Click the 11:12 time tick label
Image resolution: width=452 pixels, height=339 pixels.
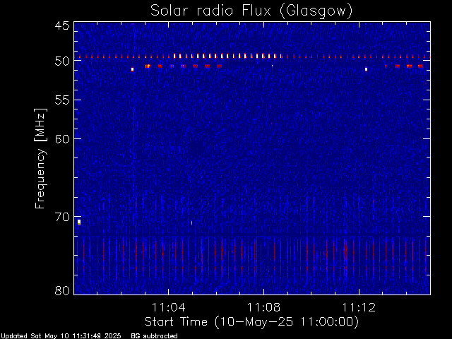click(359, 307)
